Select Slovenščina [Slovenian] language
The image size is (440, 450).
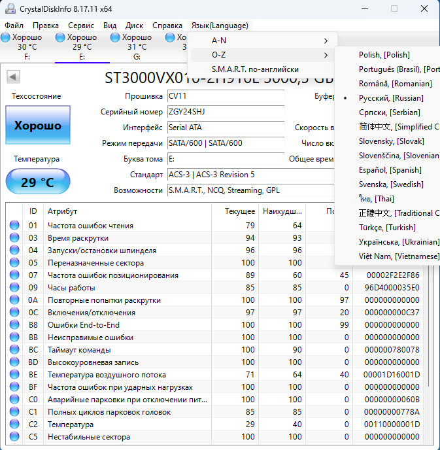(387, 155)
